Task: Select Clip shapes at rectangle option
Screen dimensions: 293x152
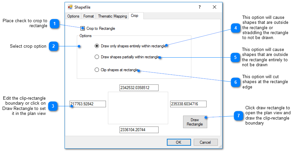Action: 97,70
